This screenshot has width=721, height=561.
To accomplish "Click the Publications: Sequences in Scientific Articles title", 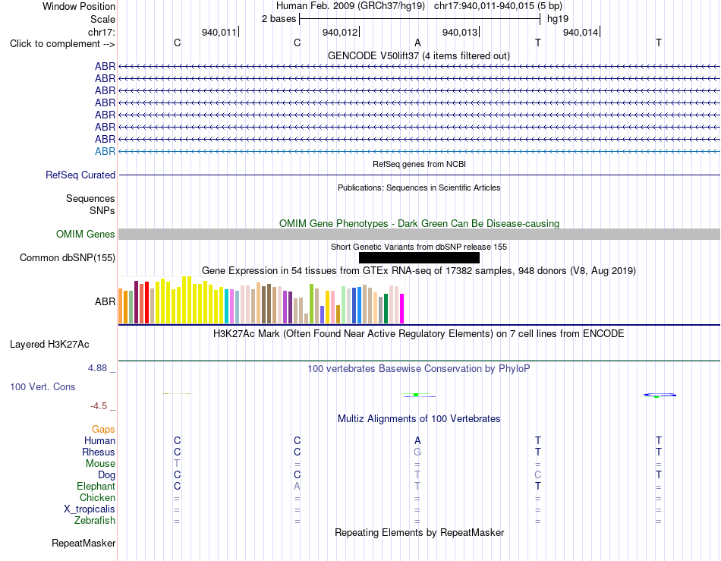I will point(419,188).
